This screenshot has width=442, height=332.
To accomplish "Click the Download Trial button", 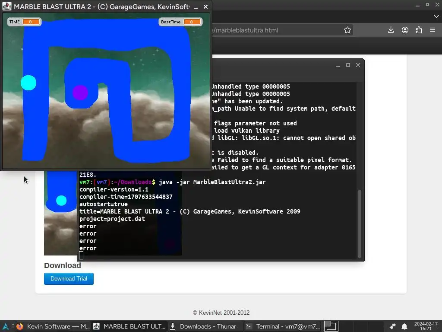I will [x=69, y=279].
